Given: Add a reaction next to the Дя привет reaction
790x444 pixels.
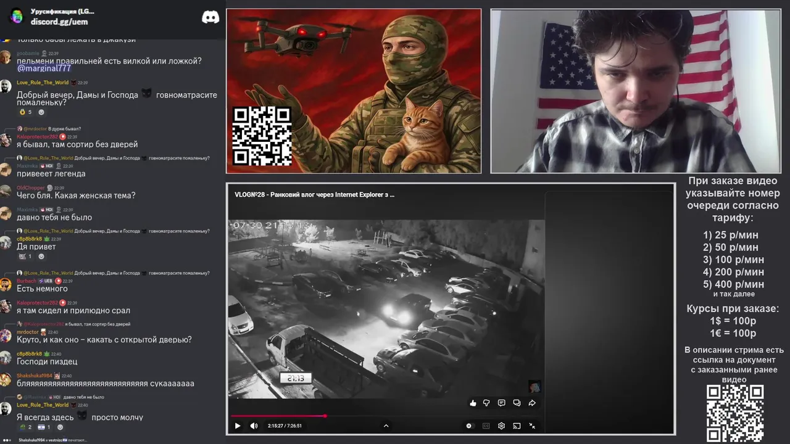Looking at the screenshot, I should coord(41,257).
